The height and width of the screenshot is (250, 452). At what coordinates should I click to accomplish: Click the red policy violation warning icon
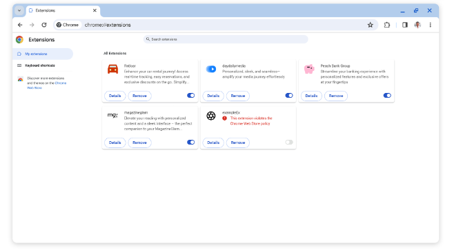224,118
